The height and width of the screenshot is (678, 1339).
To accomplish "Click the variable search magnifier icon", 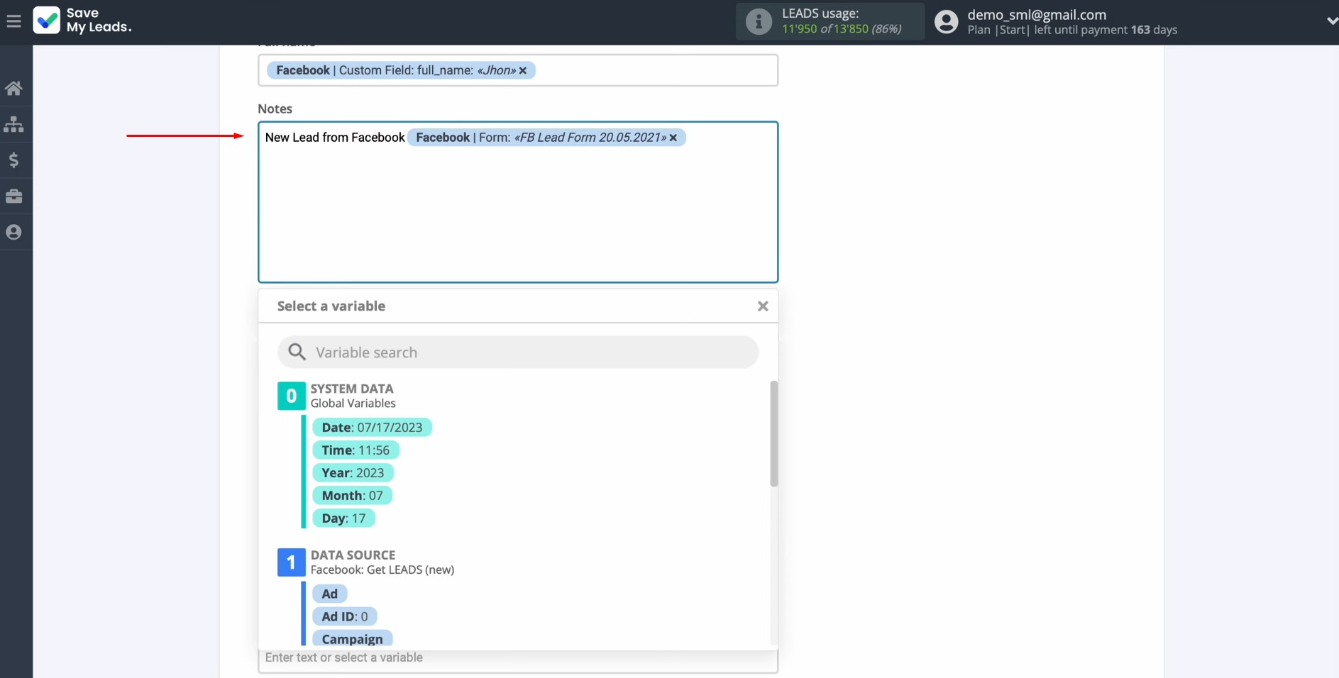I will click(x=297, y=352).
